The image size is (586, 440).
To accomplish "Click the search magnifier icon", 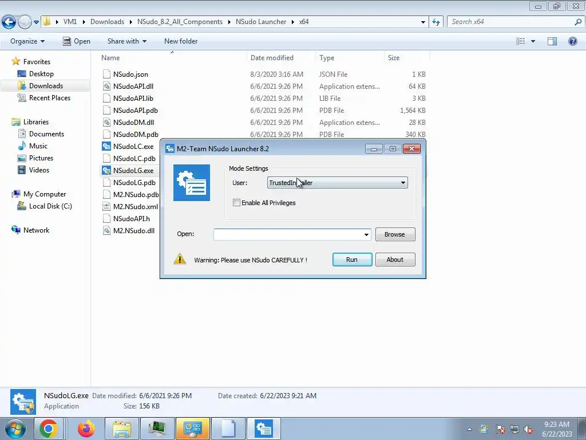I will (578, 22).
